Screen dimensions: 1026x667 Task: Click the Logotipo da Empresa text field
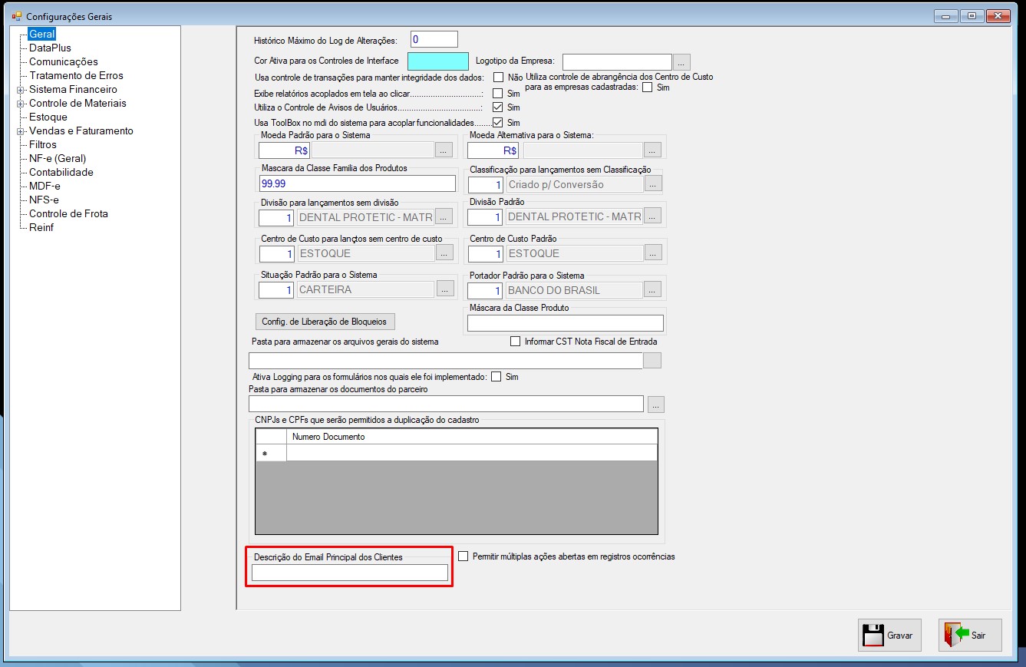pyautogui.click(x=618, y=61)
